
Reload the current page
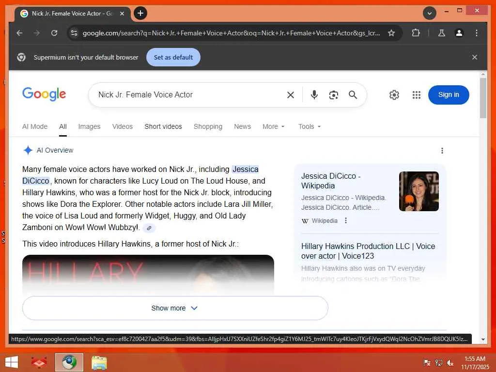click(x=54, y=33)
